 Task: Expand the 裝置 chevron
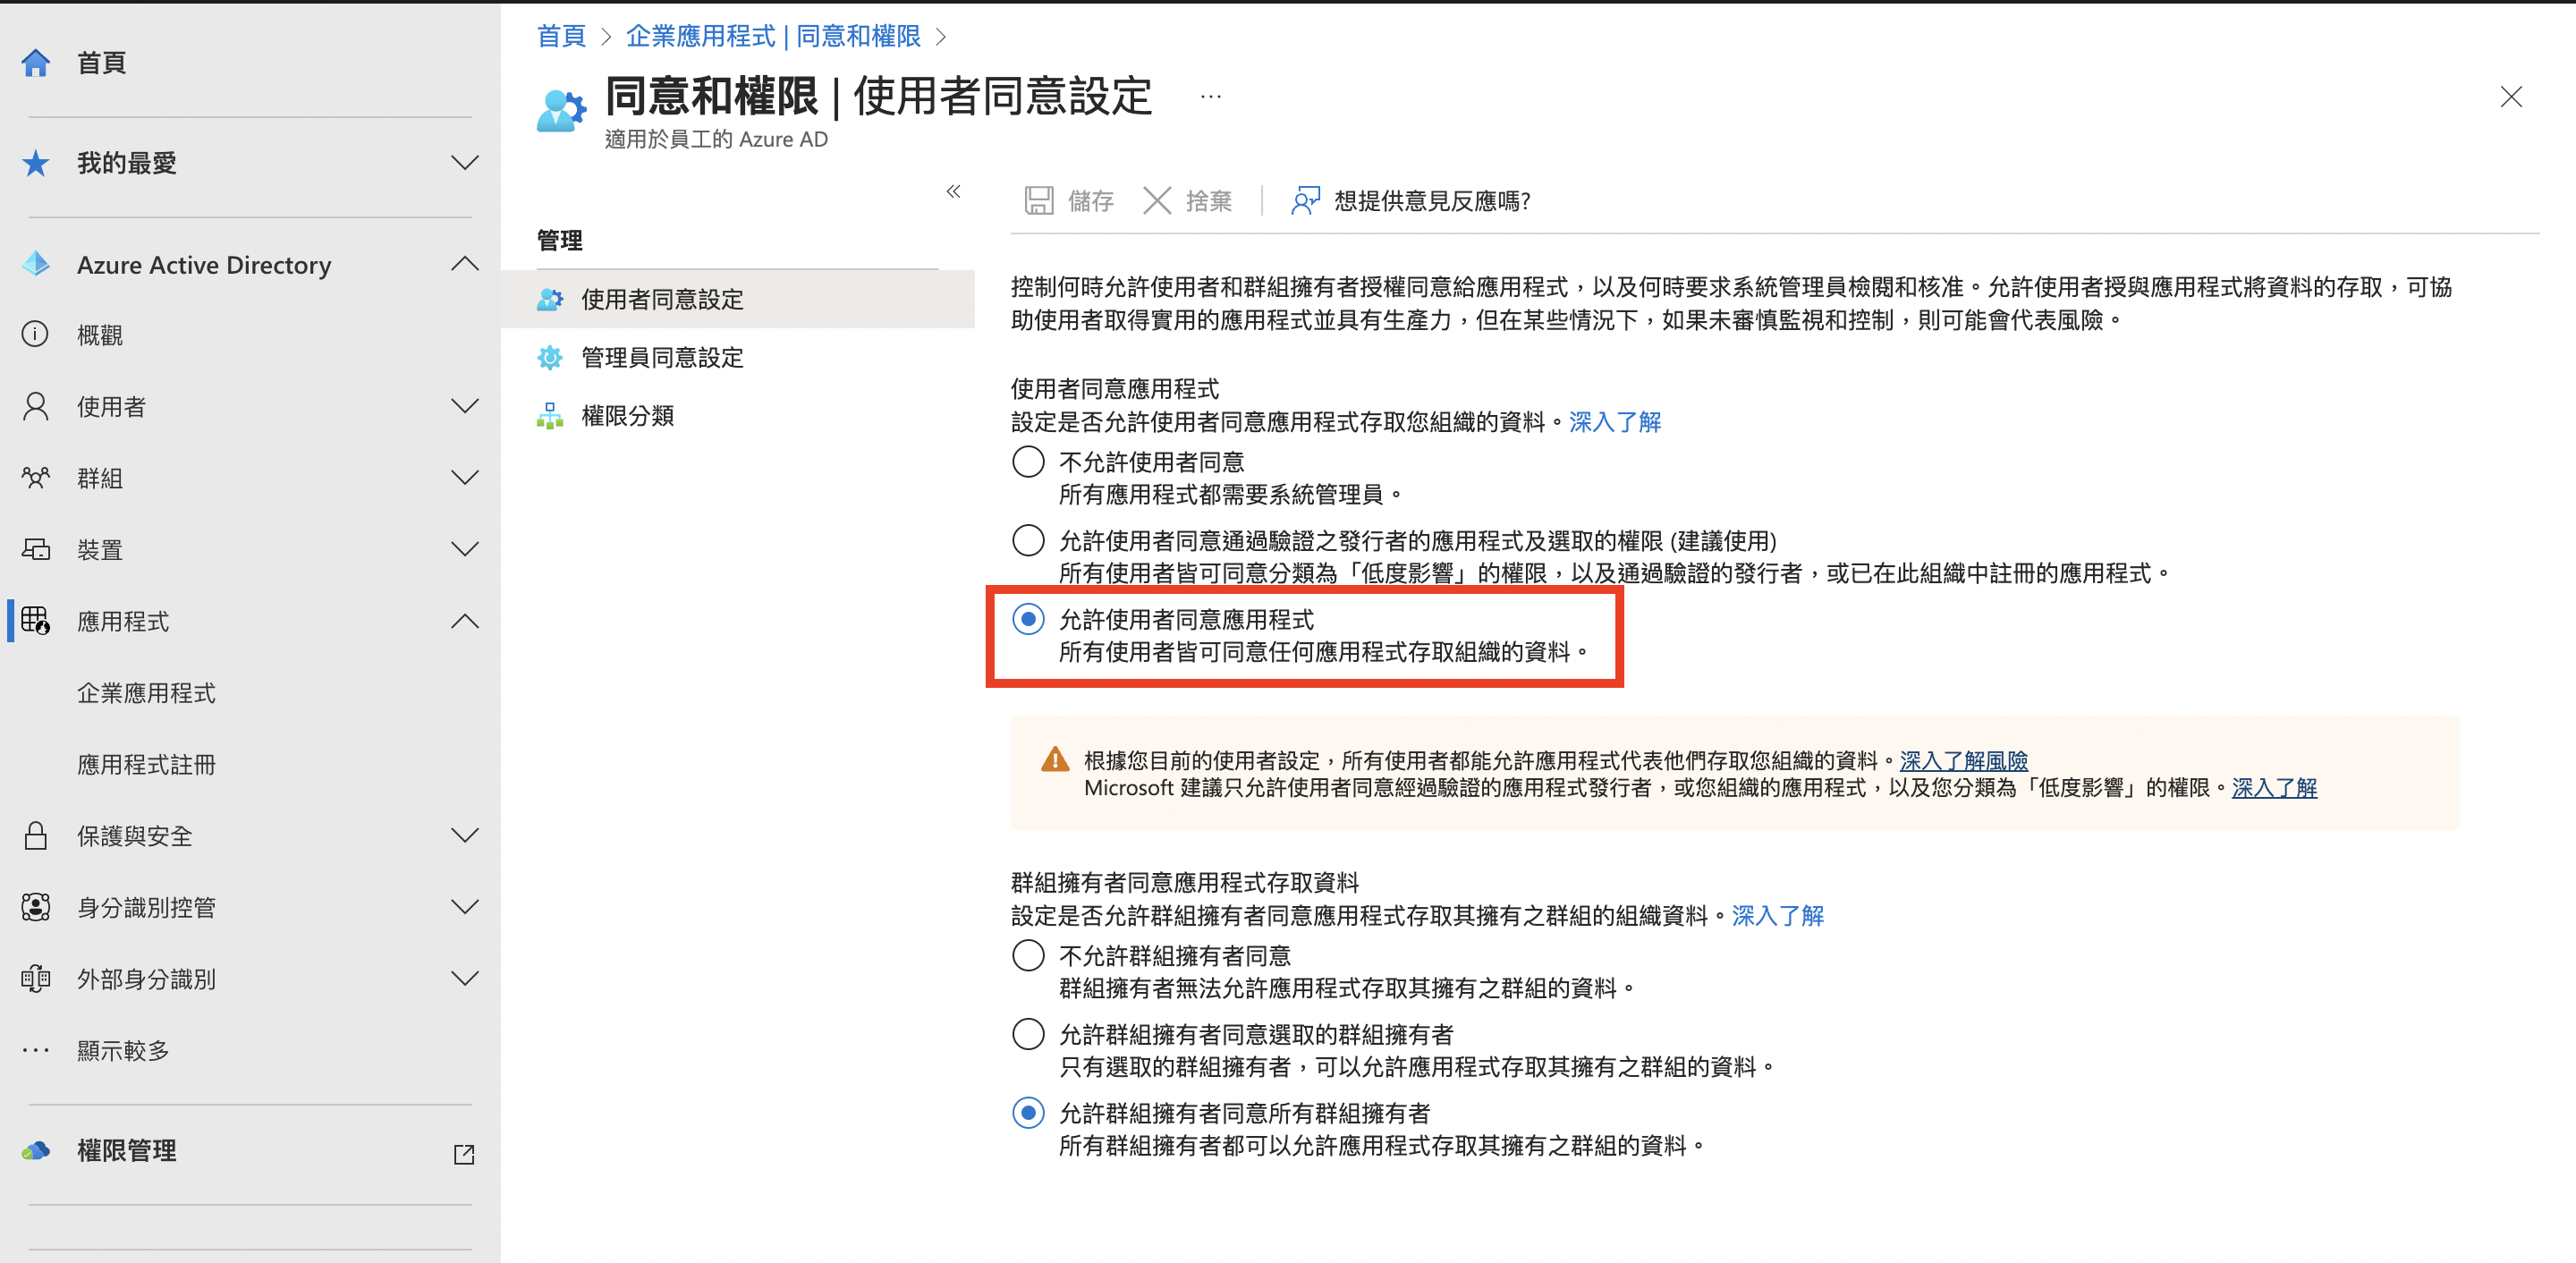465,549
